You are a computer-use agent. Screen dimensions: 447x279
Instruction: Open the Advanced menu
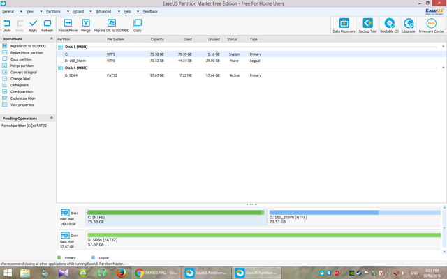point(103,12)
